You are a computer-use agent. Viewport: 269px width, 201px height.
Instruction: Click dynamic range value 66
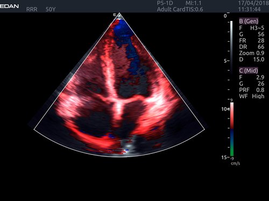point(261,47)
